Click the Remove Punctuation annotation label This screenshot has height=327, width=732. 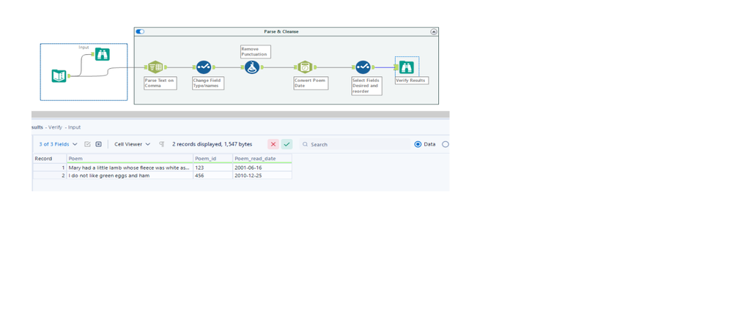click(256, 52)
